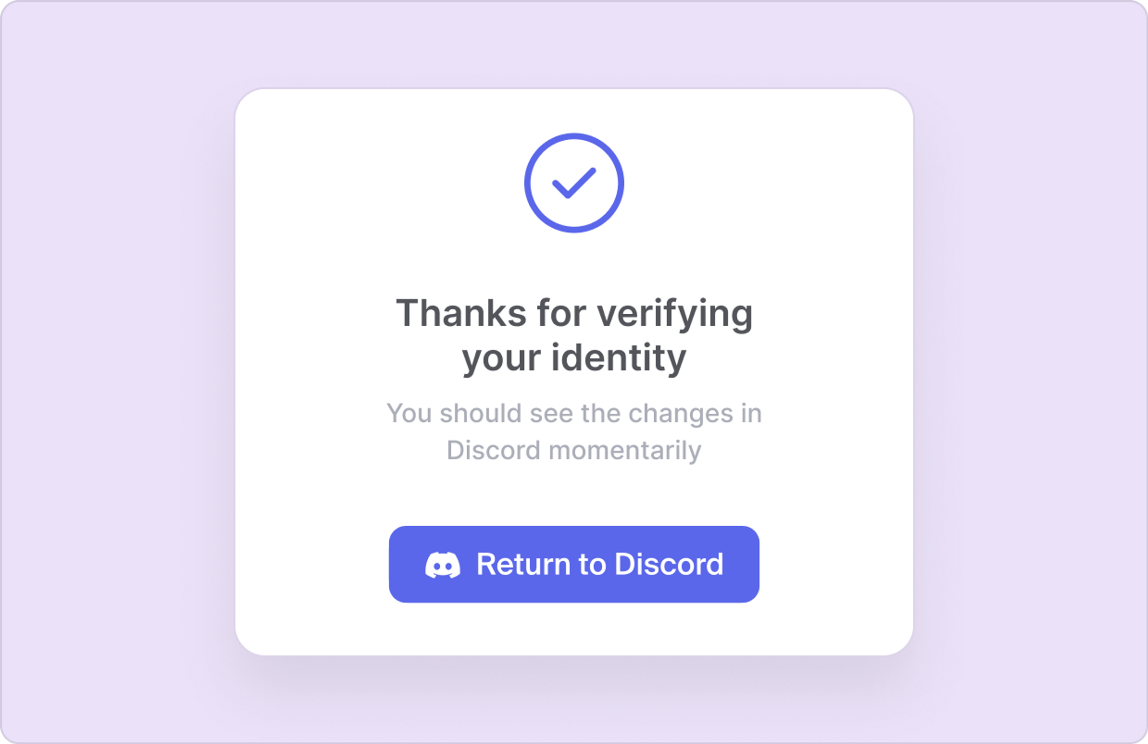The image size is (1148, 744).
Task: Click the word 'changes' in the gray subtext
Action: point(681,414)
